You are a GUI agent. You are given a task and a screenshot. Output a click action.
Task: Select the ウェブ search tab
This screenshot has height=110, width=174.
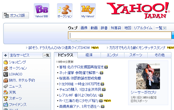73,28
